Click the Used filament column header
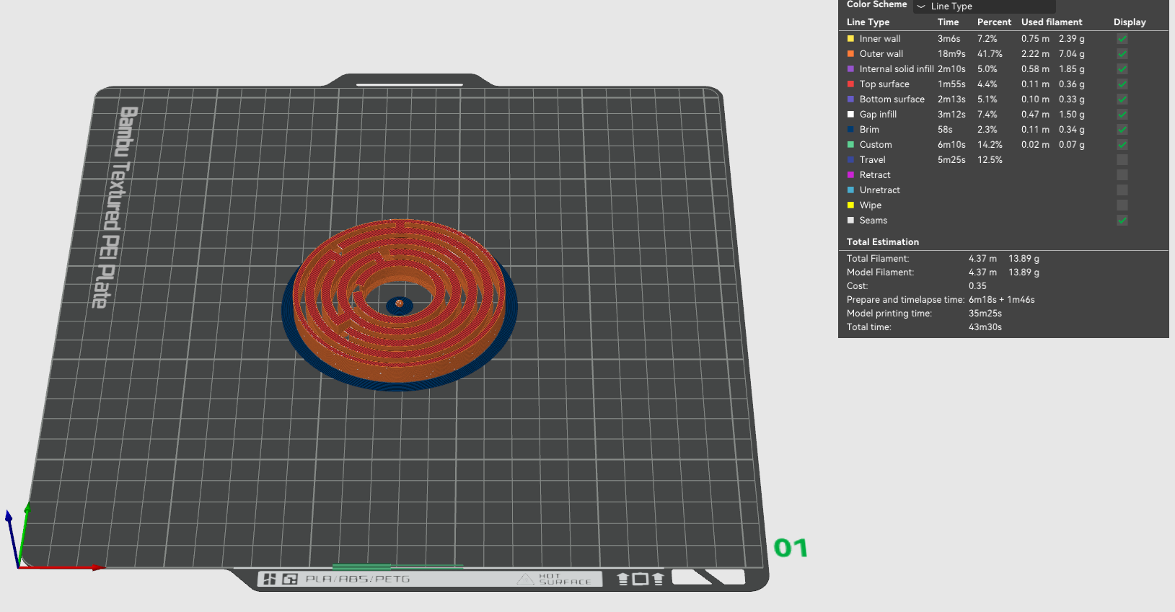The width and height of the screenshot is (1175, 612). pyautogui.click(x=1051, y=22)
